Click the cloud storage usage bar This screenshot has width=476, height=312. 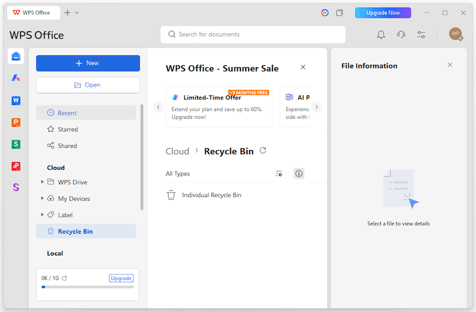87,287
